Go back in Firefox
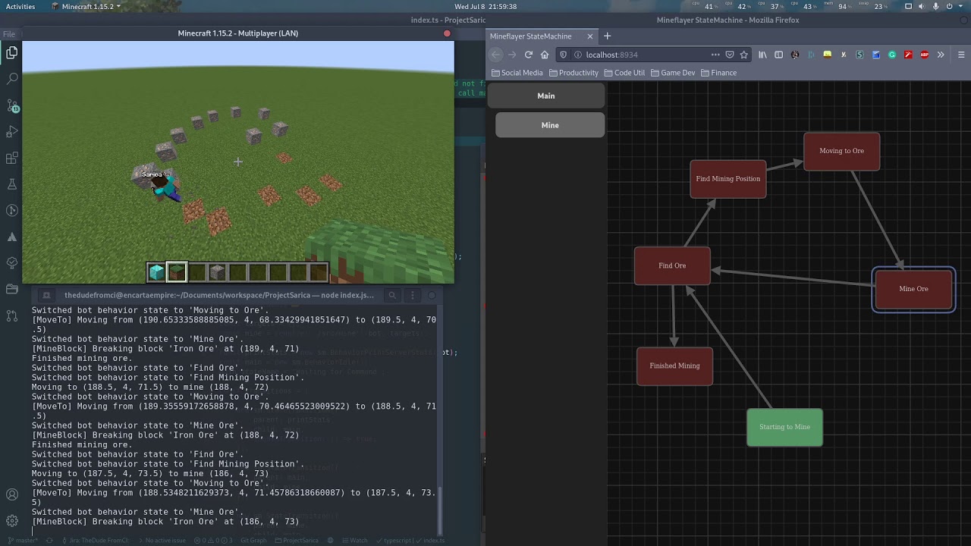 pos(495,55)
